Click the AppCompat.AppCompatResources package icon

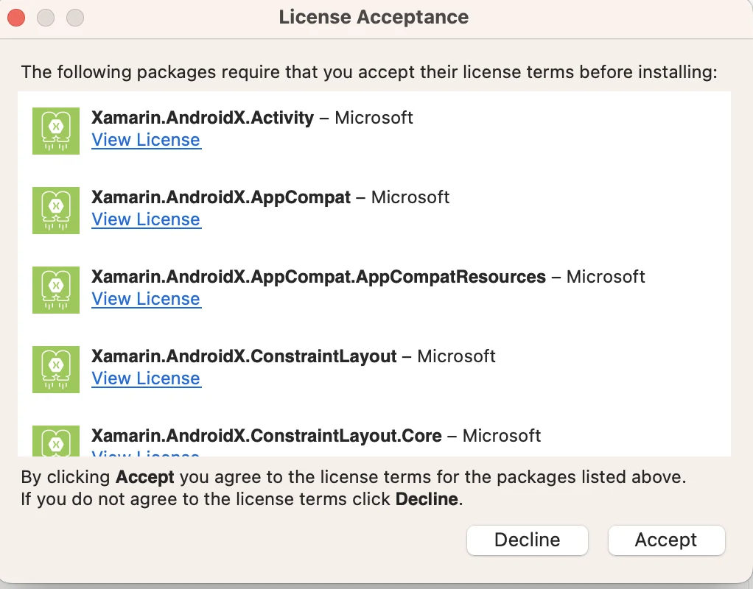tap(56, 290)
